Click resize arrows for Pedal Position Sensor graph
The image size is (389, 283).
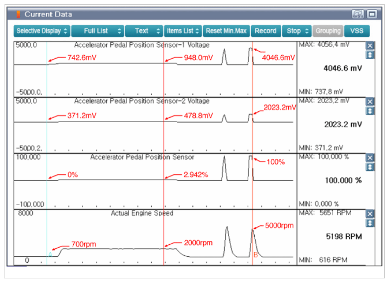point(370,167)
